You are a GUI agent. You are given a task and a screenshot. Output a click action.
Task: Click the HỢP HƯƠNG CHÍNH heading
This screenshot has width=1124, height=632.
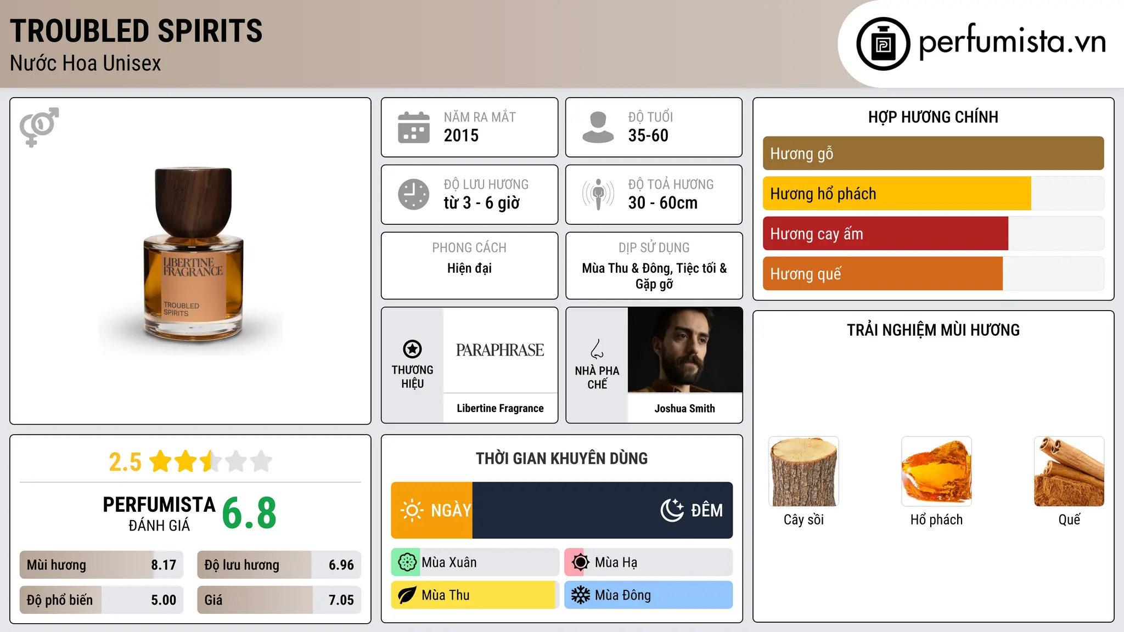point(933,117)
